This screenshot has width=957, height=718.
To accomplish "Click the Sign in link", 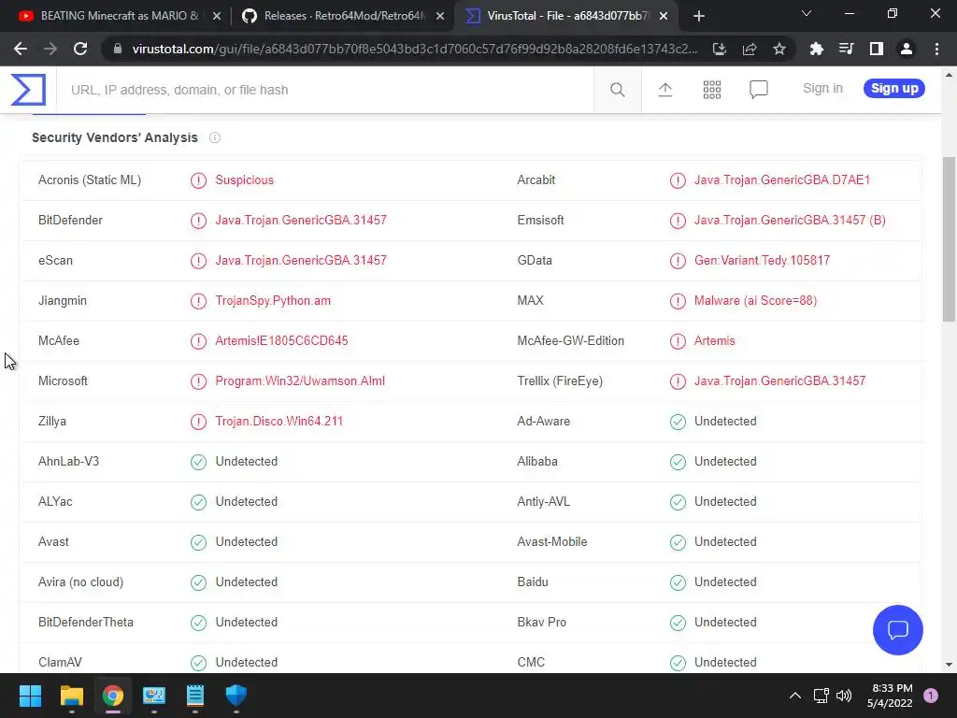I will coord(822,89).
